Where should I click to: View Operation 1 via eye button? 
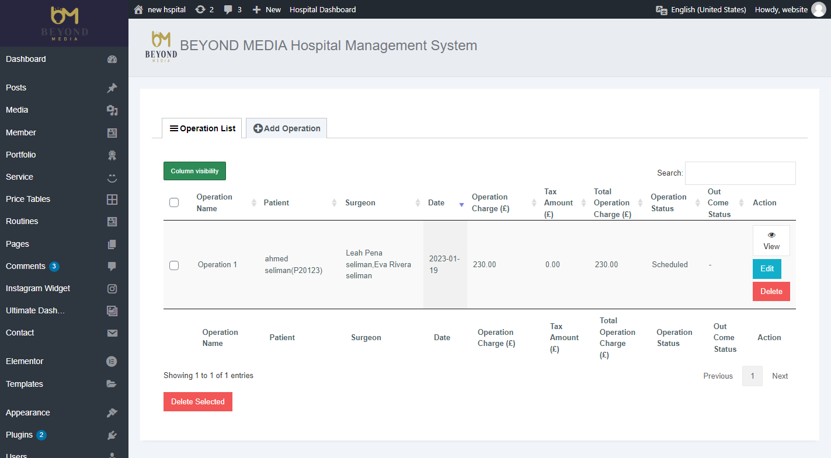[x=771, y=240]
